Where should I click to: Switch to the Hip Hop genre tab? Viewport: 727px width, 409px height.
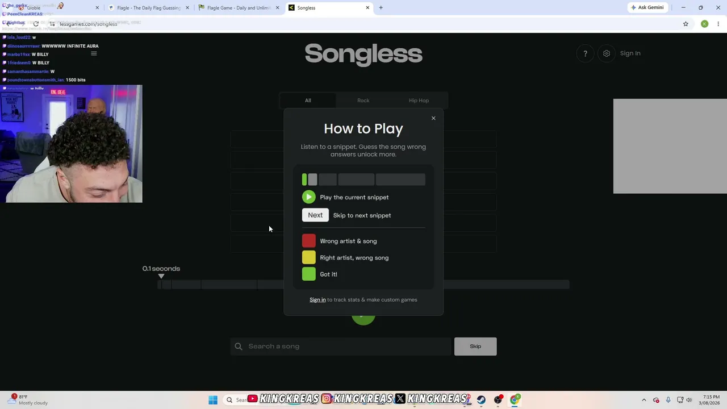[x=419, y=101]
